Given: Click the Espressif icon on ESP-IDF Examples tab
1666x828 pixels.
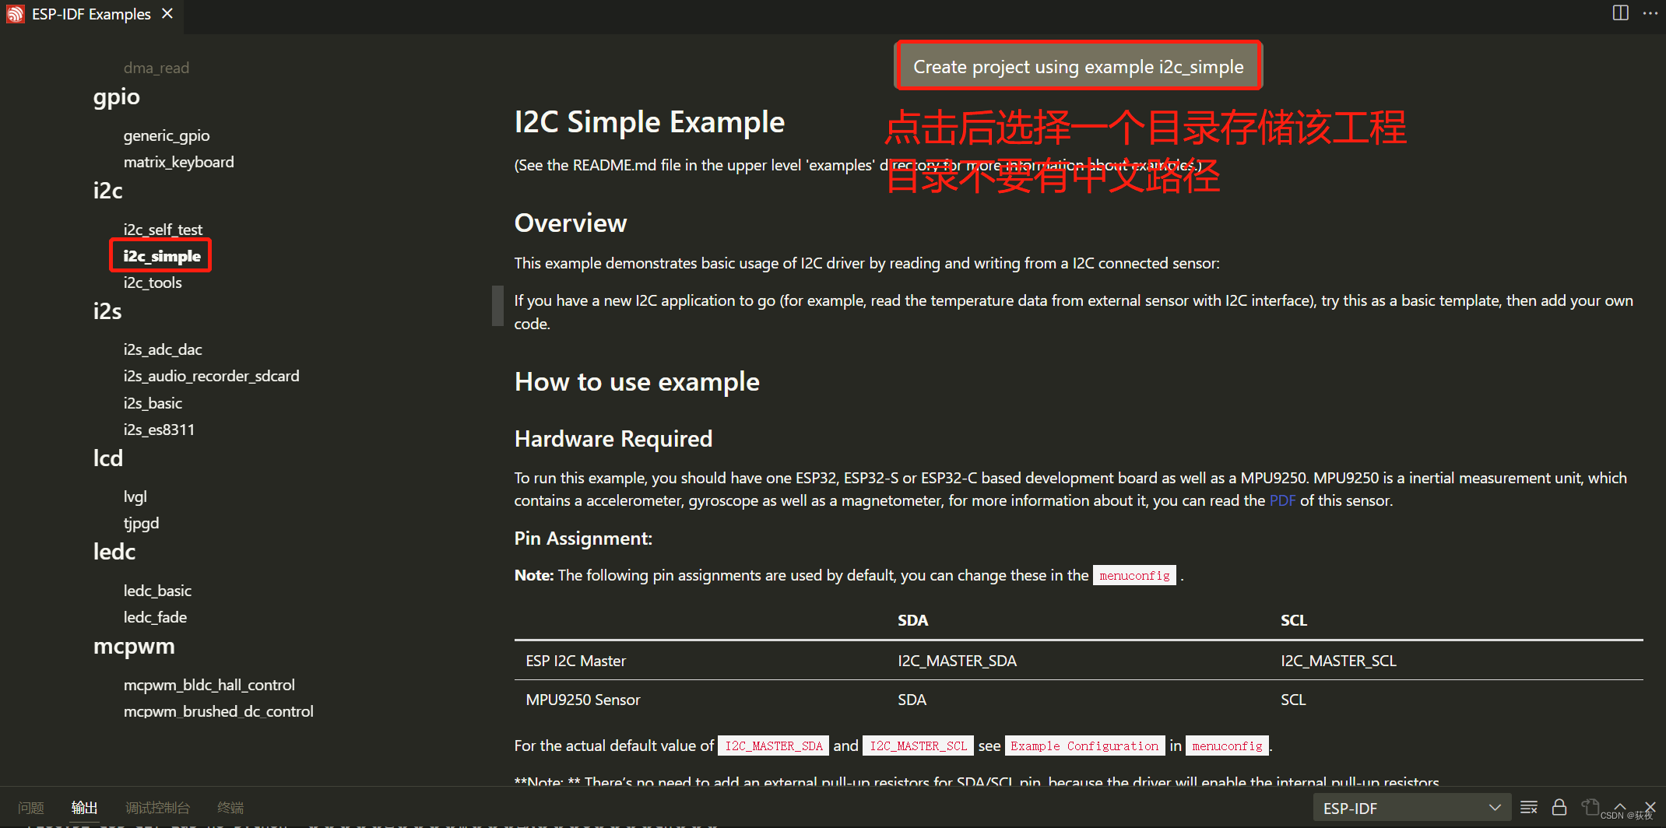Looking at the screenshot, I should pyautogui.click(x=16, y=14).
